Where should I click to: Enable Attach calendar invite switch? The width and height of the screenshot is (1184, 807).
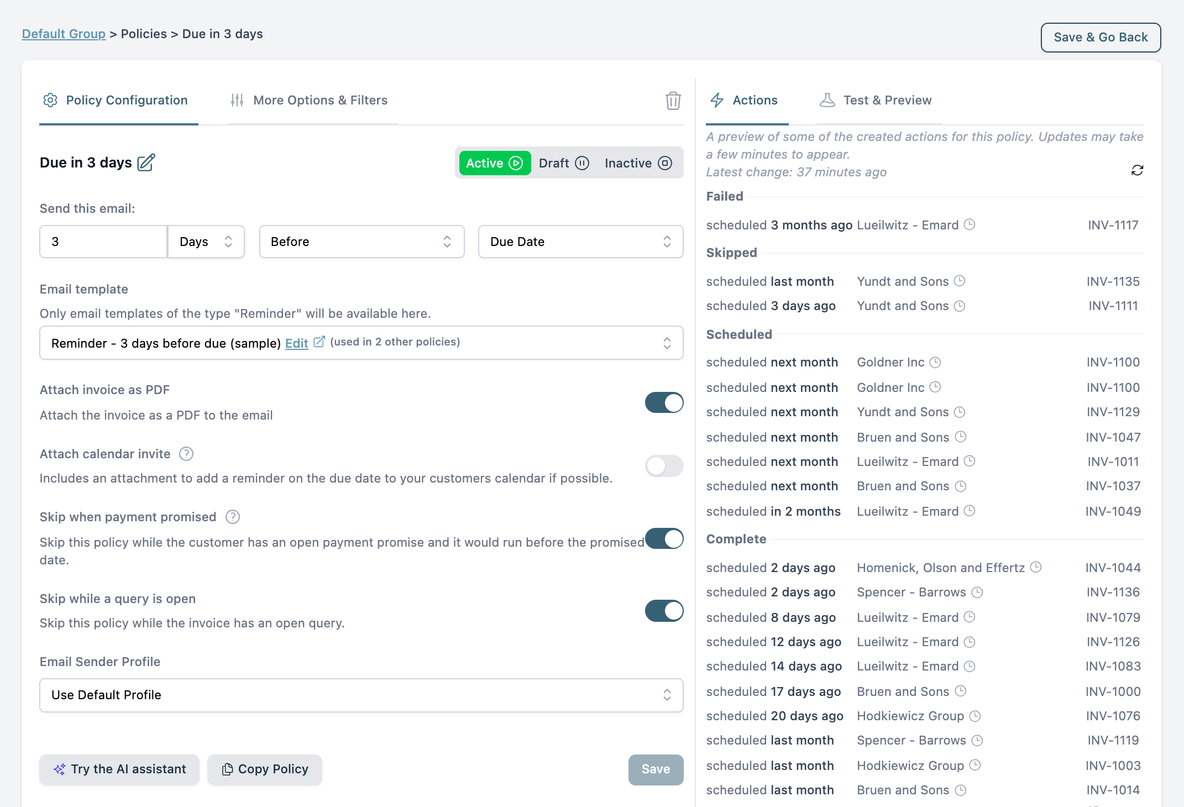pos(664,466)
